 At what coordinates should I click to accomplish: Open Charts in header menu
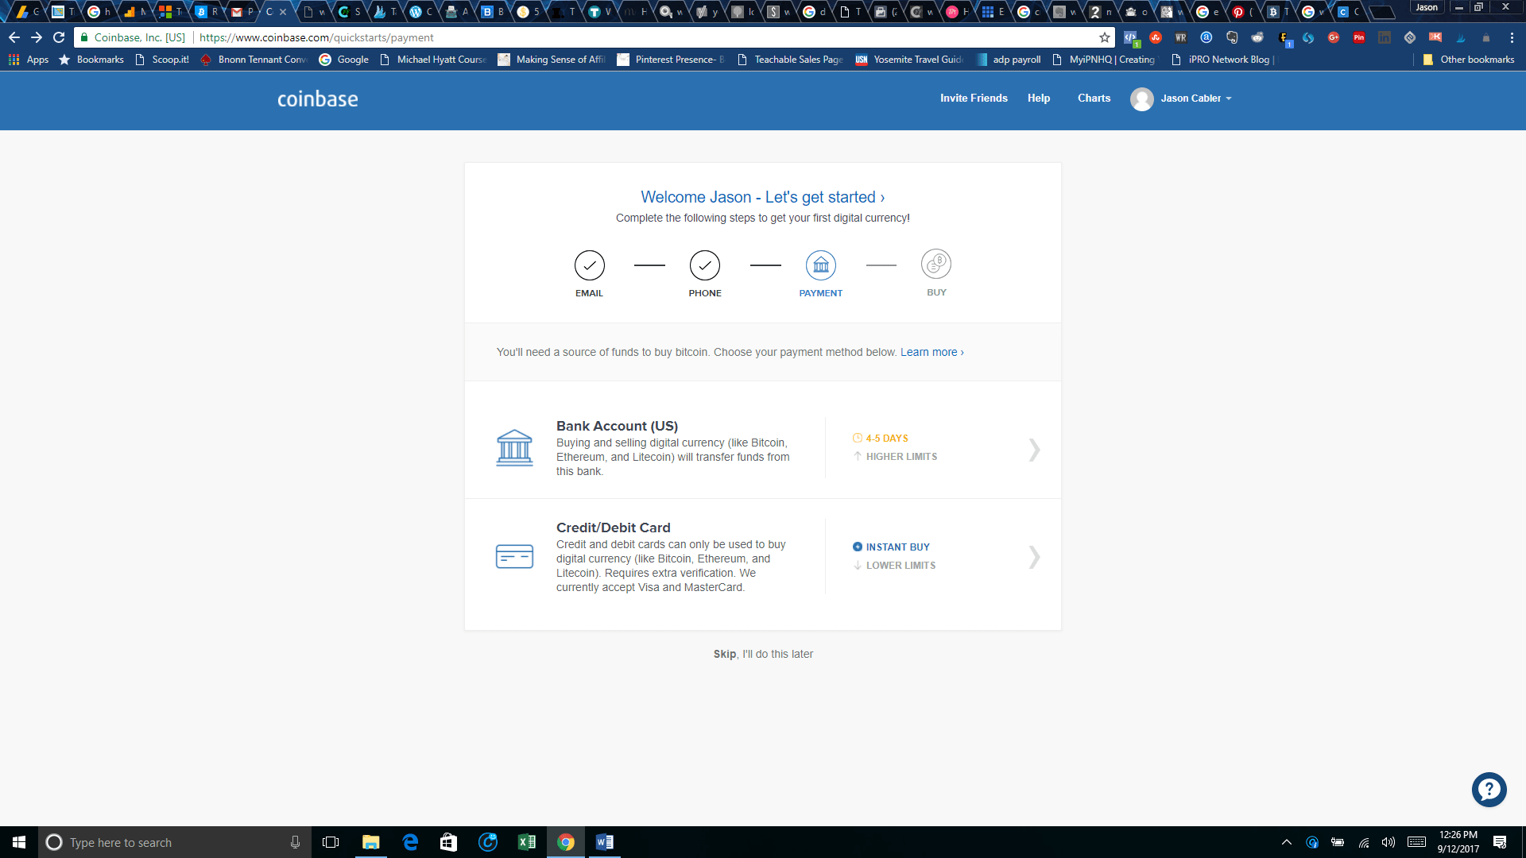pos(1094,99)
